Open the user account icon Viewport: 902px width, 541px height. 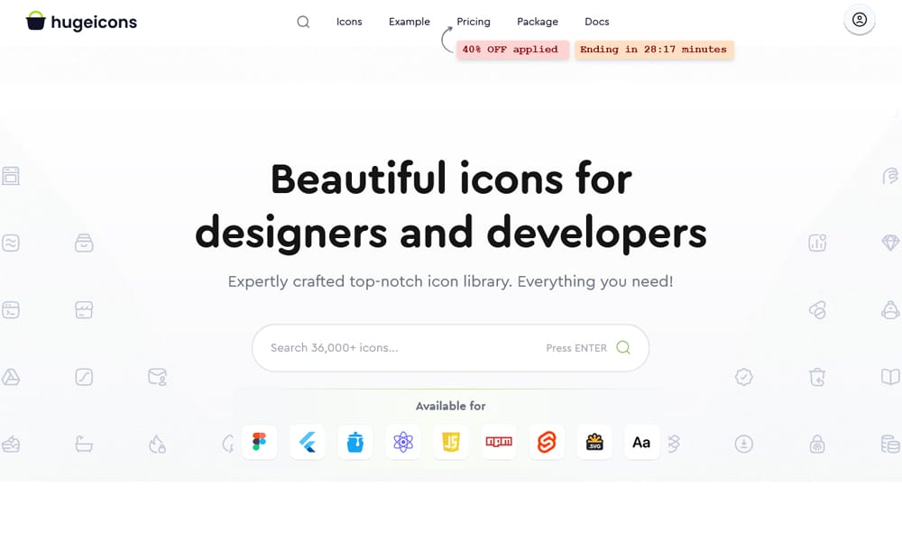click(860, 20)
